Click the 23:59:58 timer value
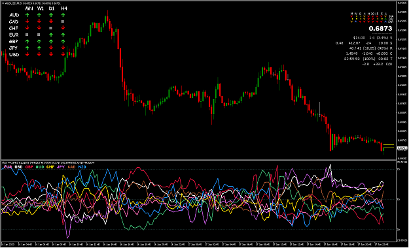Viewport: 409px width, 248px height. tap(352, 59)
